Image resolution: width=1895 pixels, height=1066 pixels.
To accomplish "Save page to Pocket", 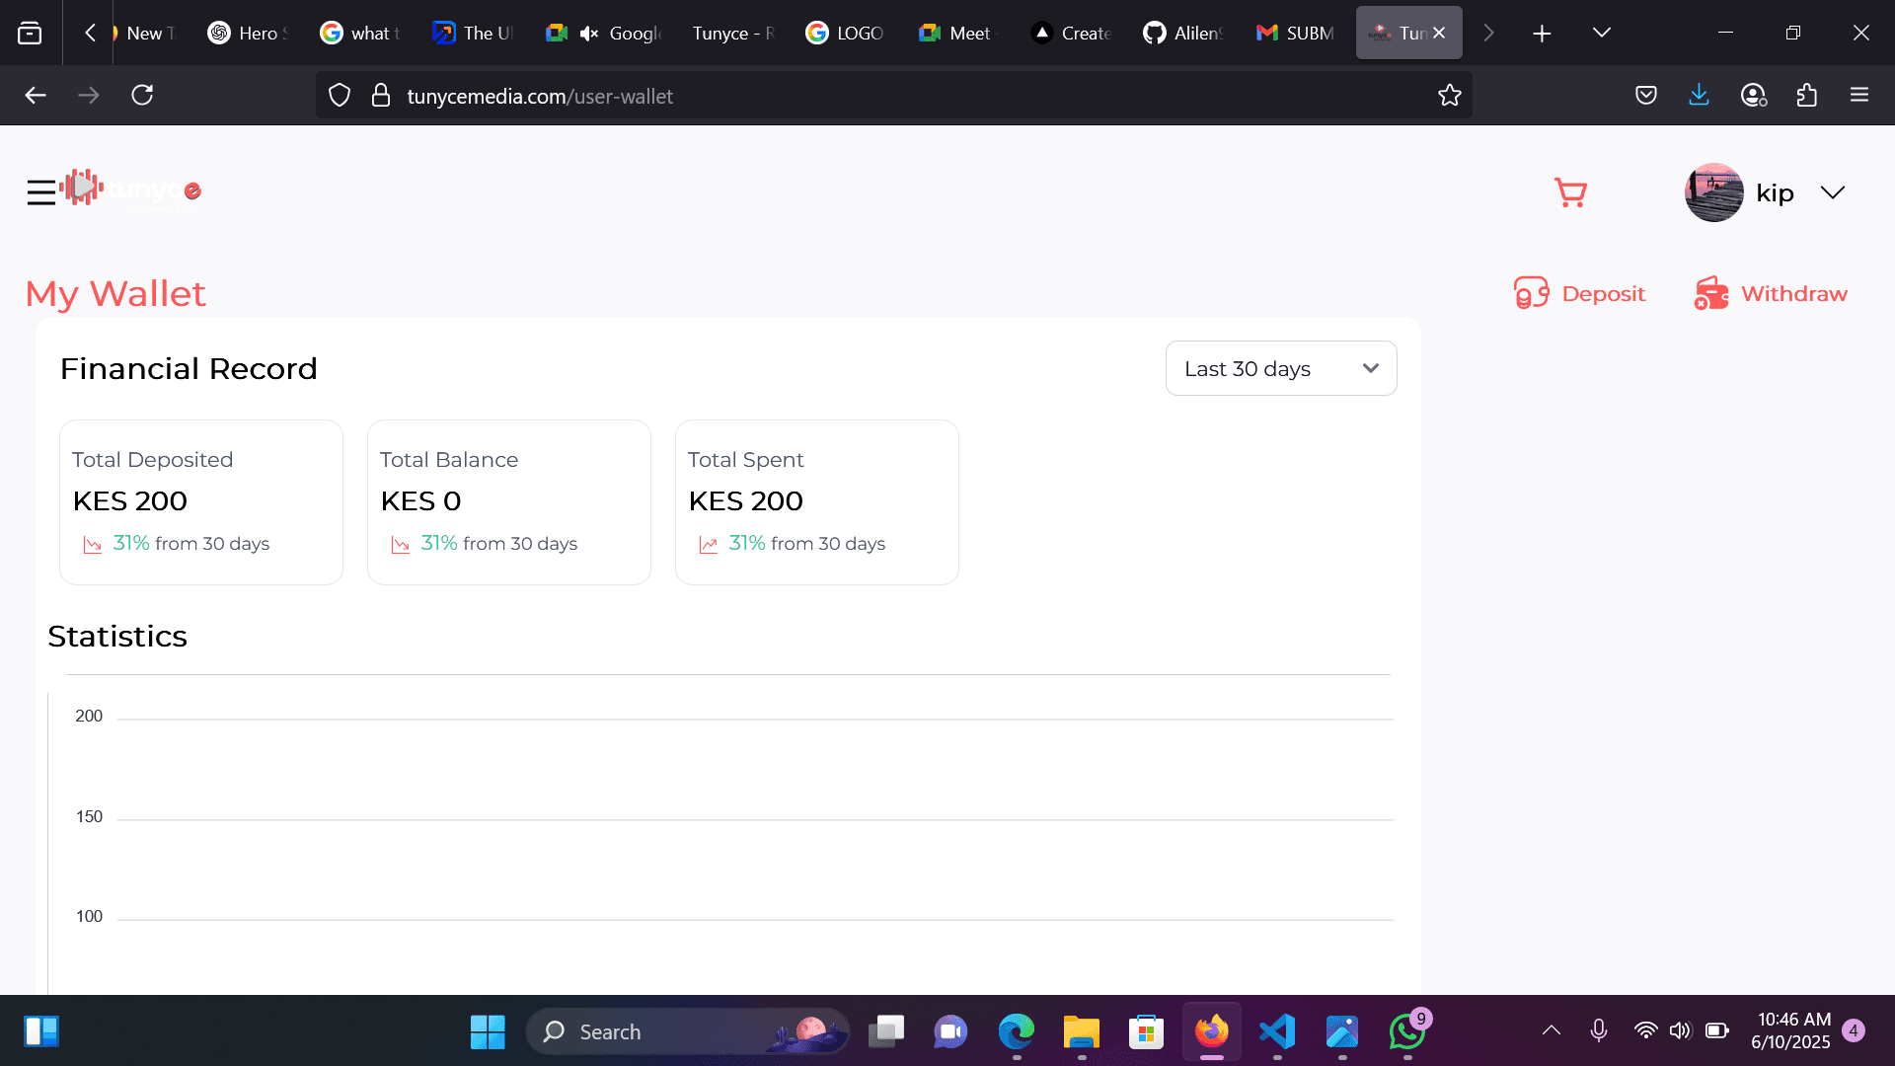I will [1645, 96].
